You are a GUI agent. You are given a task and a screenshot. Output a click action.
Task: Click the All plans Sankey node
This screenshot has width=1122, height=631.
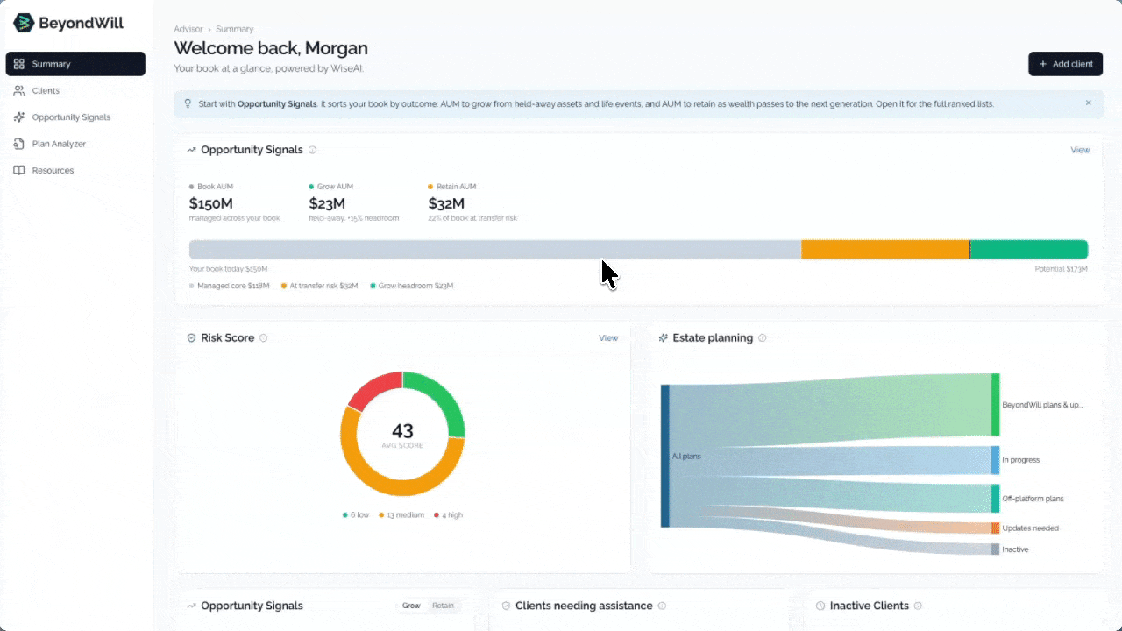tap(665, 456)
